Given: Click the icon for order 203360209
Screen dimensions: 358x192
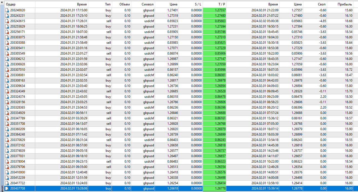Looking at the screenshot, I should (7, 129).
